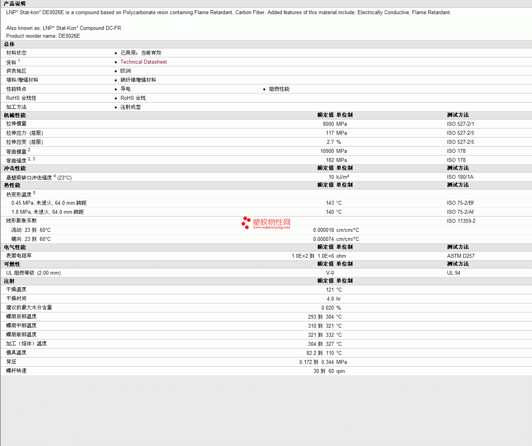Select the '横向: 23 到 60°C' row
532x446 pixels.
(31, 239)
